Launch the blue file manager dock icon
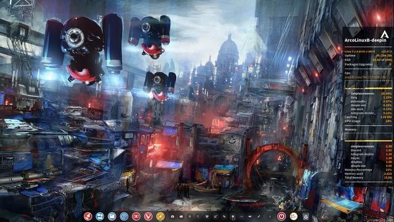This screenshot has width=394, height=222. [112, 216]
